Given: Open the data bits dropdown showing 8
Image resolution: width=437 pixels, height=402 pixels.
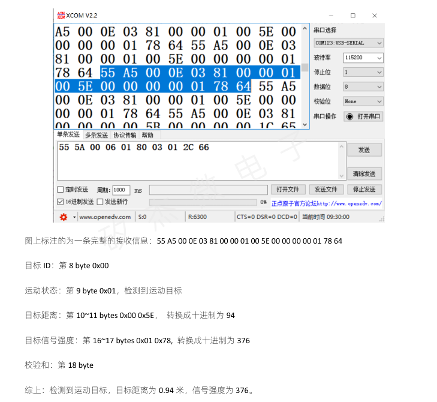Looking at the screenshot, I should pyautogui.click(x=363, y=87).
